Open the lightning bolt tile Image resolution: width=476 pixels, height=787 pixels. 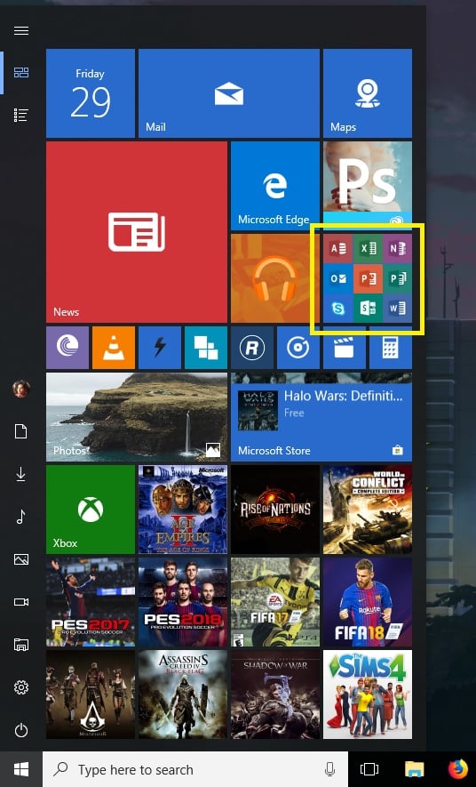[x=159, y=348]
